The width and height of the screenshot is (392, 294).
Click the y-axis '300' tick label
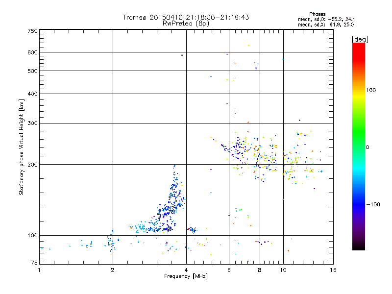(32, 123)
